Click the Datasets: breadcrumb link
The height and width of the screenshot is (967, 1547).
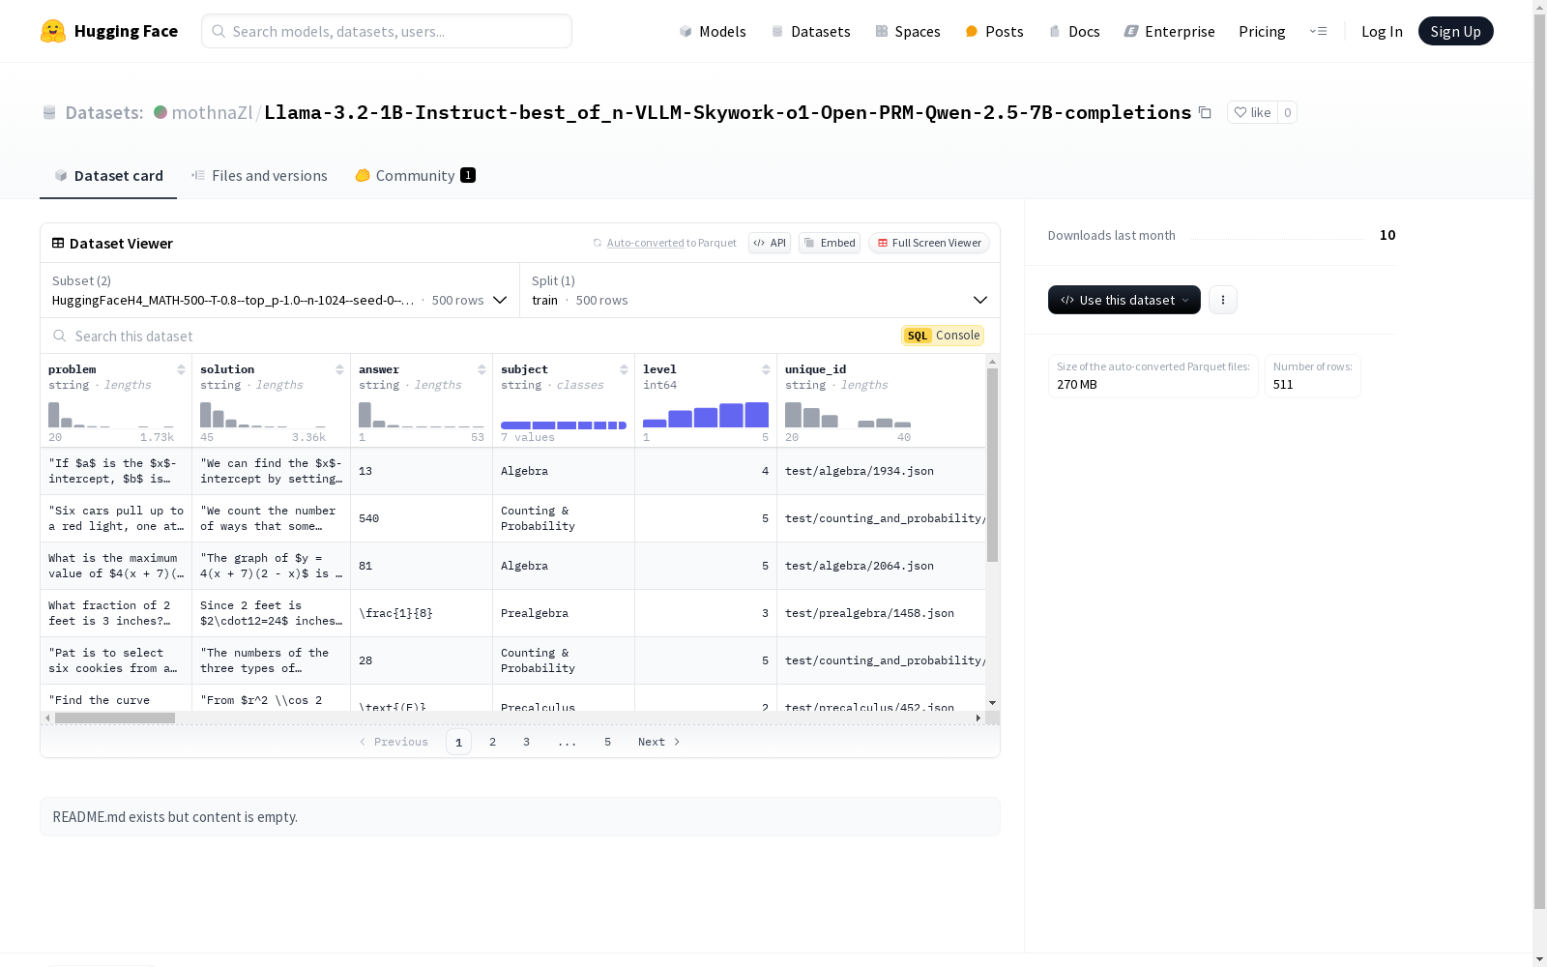pos(103,112)
